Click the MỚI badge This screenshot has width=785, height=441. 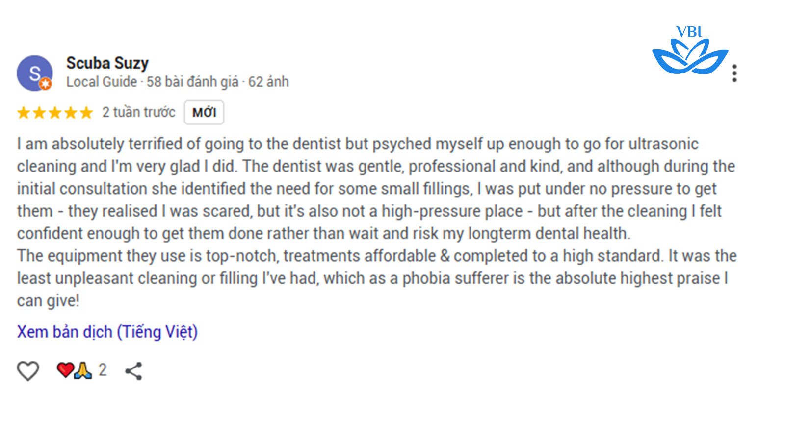click(204, 113)
